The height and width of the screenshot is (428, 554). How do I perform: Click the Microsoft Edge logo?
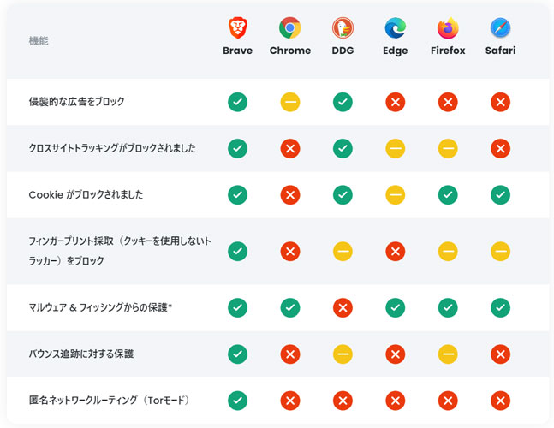(396, 27)
